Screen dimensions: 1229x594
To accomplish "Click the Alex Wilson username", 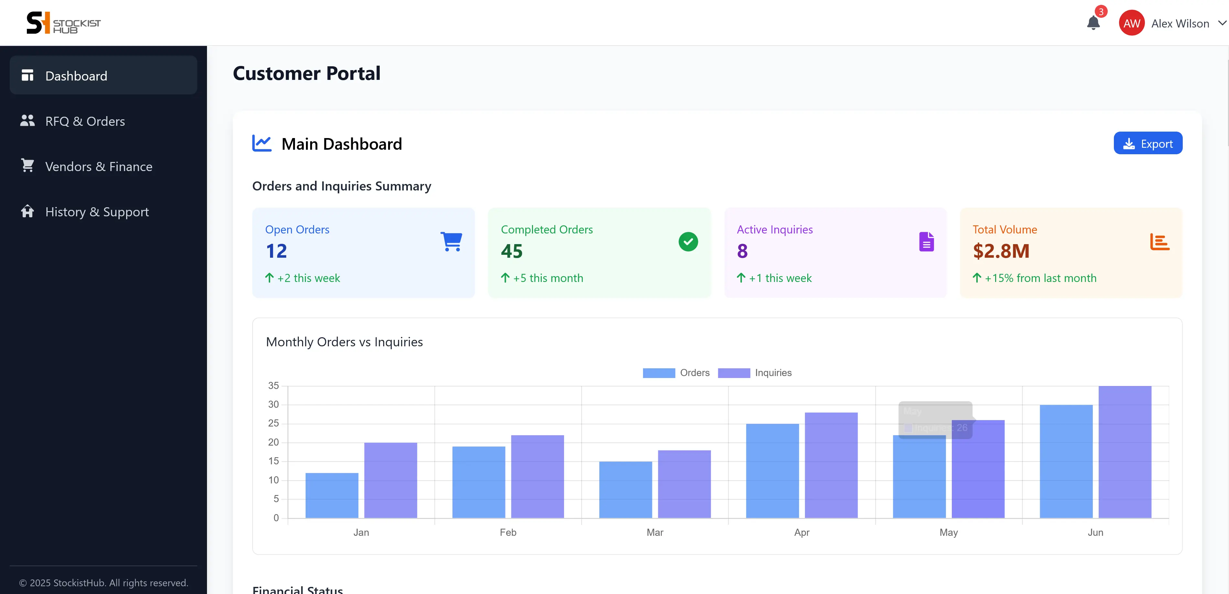I will pos(1180,23).
